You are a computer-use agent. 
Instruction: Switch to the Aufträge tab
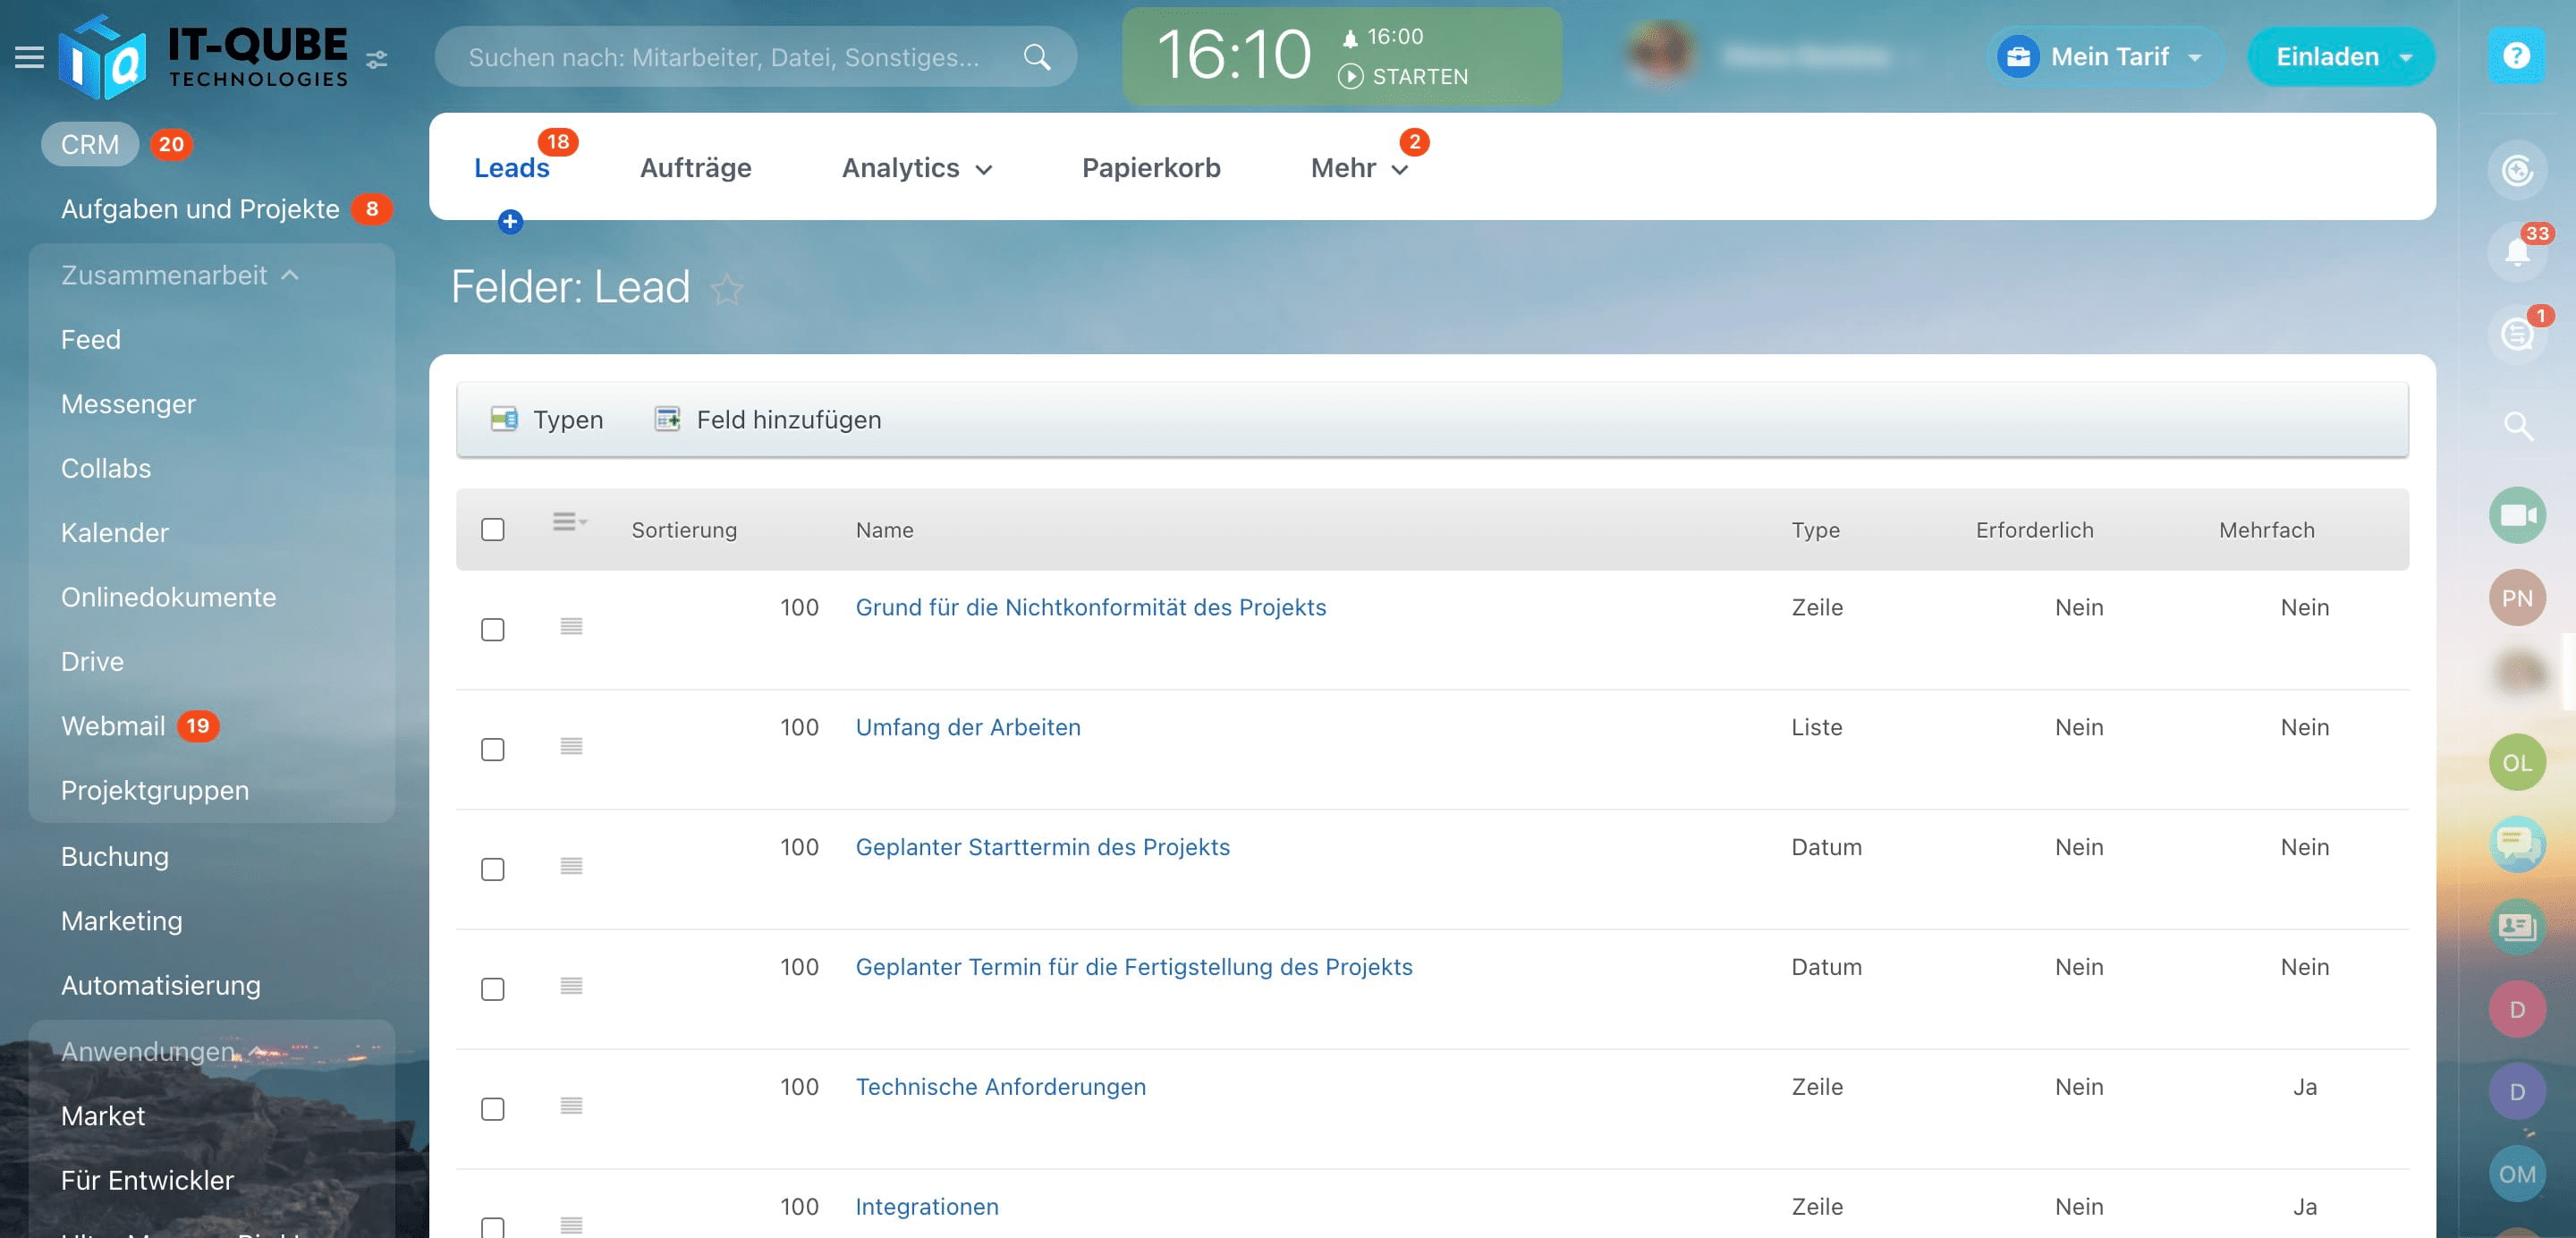click(x=695, y=168)
